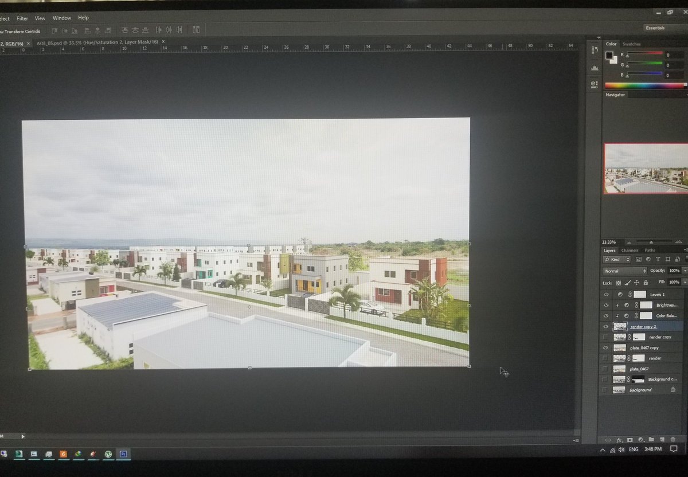Click Align horizontal centers icon
688x477 pixels.
(x=97, y=31)
